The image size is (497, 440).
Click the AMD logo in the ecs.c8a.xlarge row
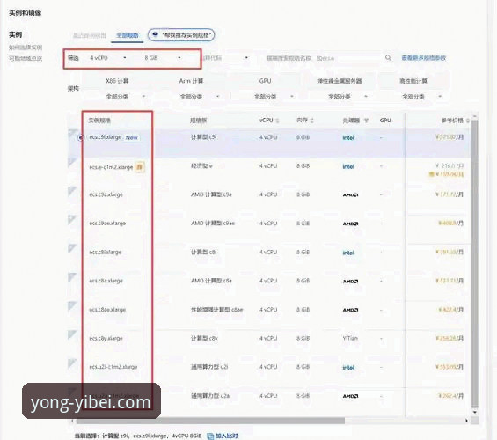pos(351,282)
